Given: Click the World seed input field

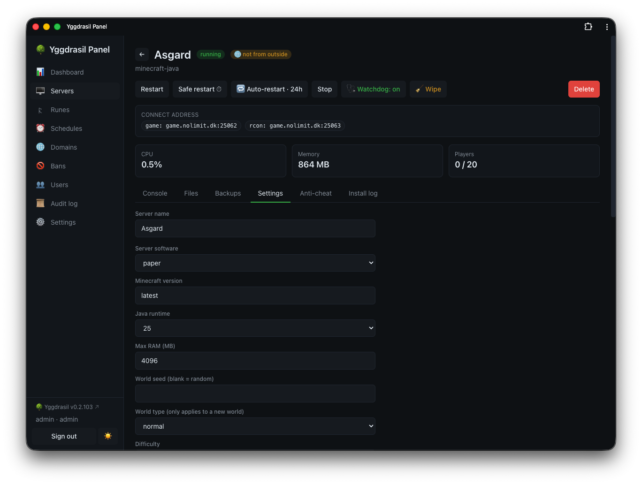Looking at the screenshot, I should tap(255, 394).
